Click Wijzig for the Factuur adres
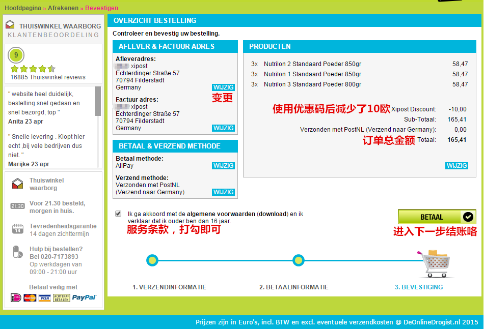Image resolution: width=484 pixels, height=330 pixels. point(224,128)
